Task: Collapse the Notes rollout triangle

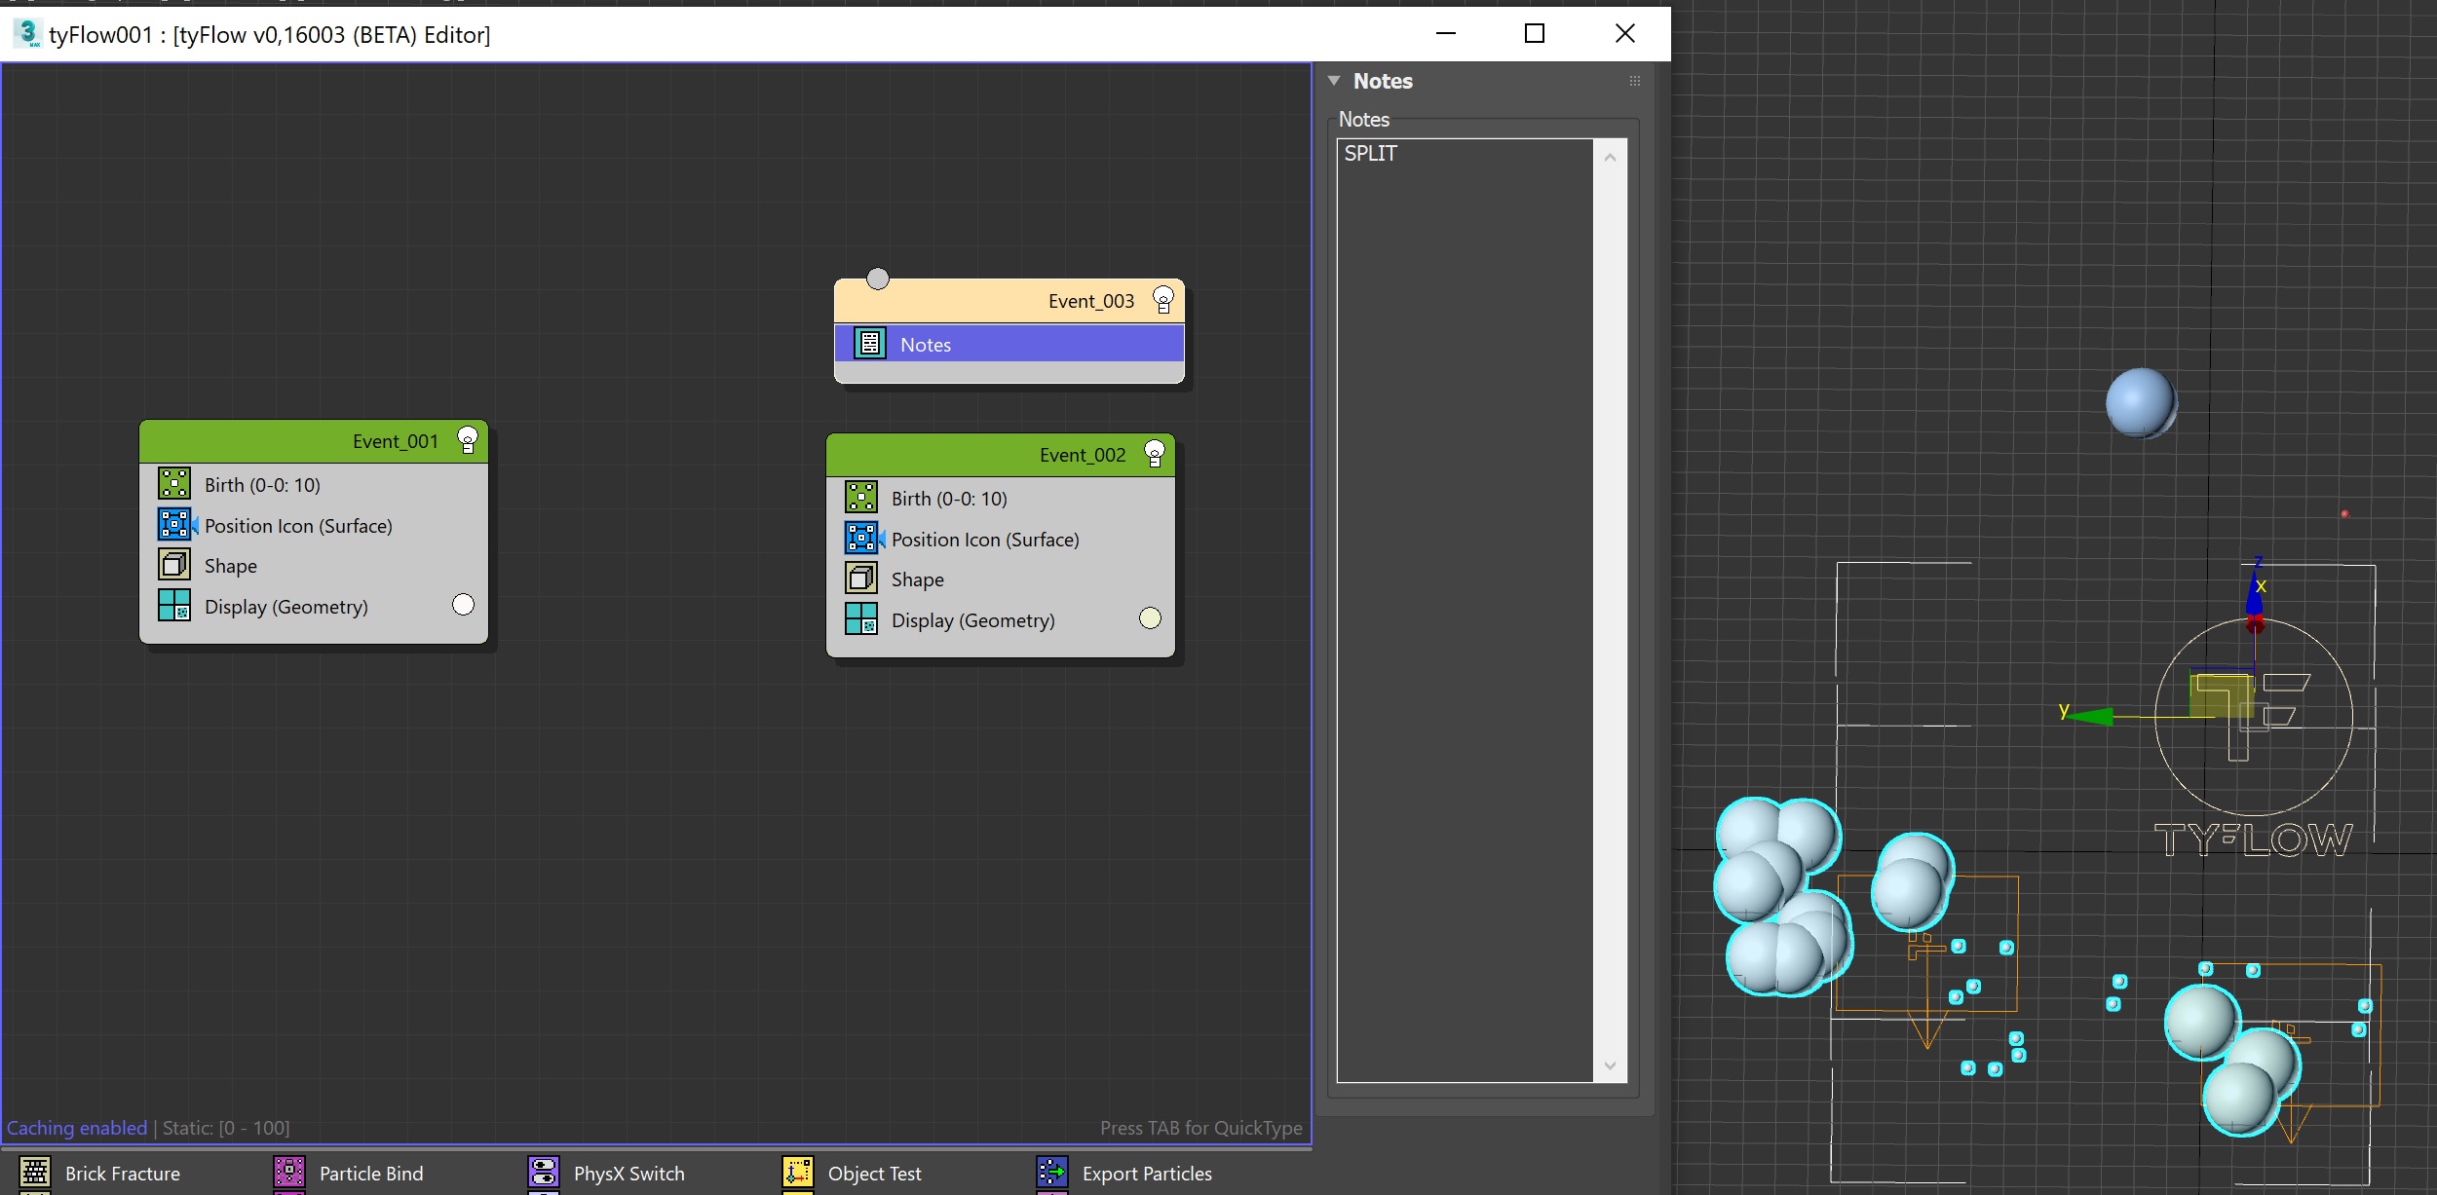Action: click(x=1334, y=81)
